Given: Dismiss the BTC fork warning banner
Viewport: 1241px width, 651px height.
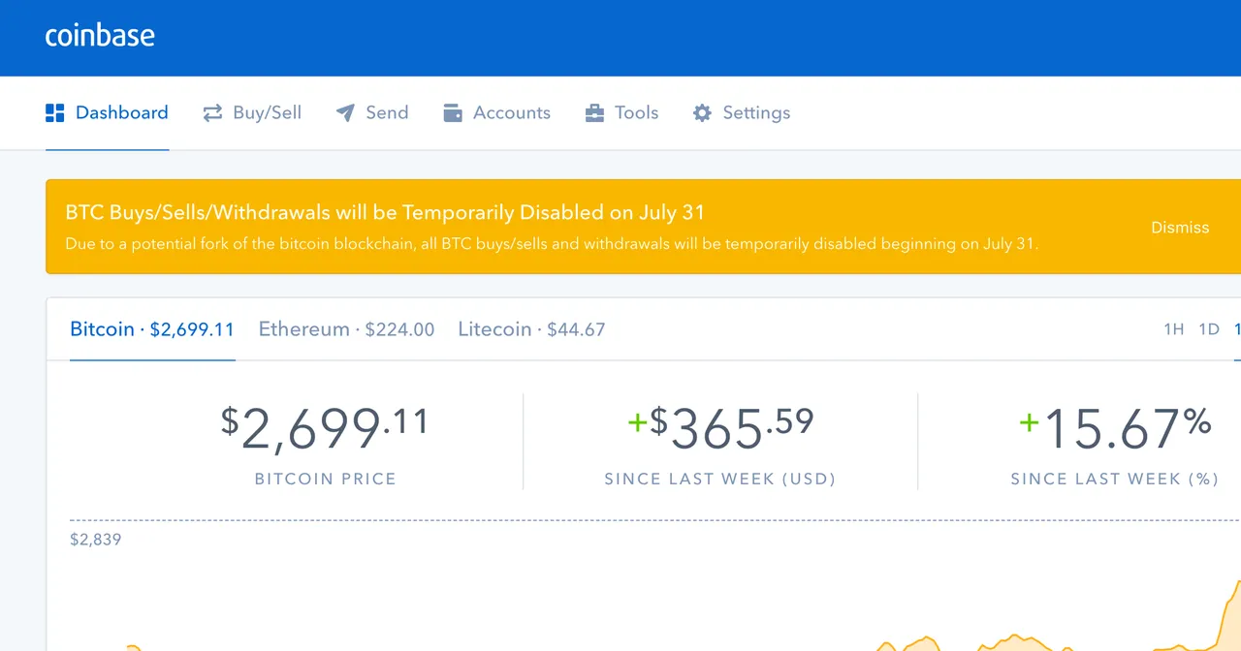Looking at the screenshot, I should (1180, 228).
